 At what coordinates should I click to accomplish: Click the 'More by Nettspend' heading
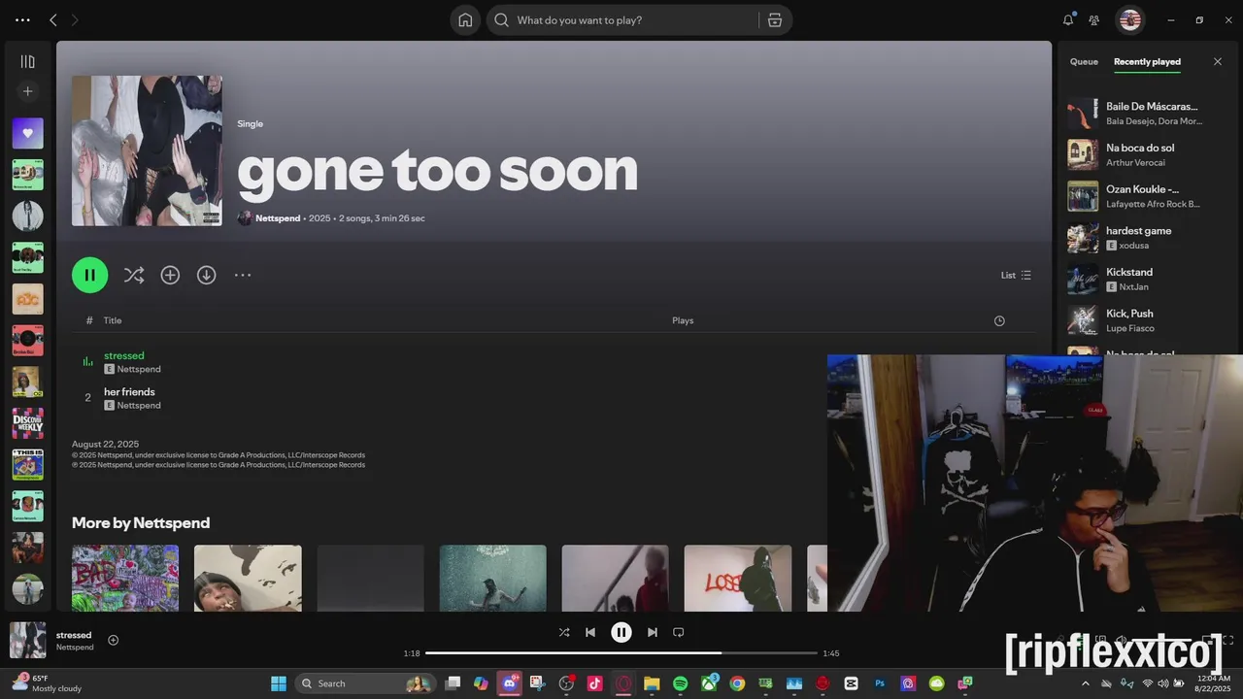tap(141, 522)
